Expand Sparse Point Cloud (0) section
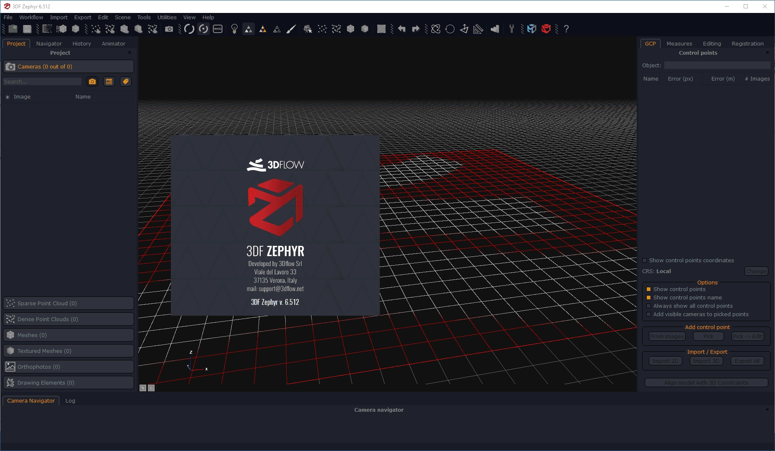Image resolution: width=775 pixels, height=451 pixels. click(69, 303)
